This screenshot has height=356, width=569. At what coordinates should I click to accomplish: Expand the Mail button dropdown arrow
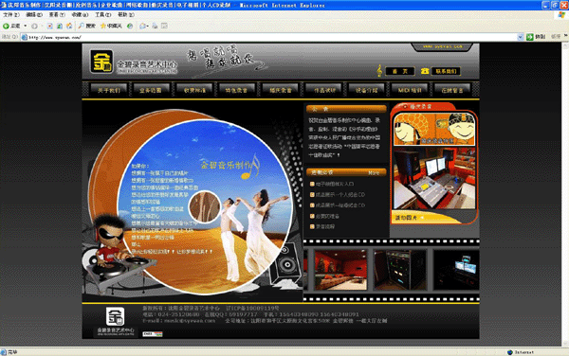tap(147, 27)
